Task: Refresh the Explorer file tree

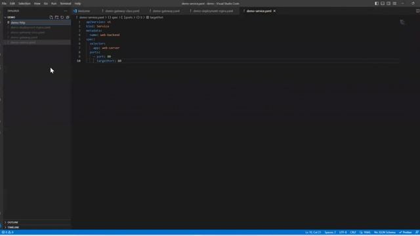Action: point(62,17)
